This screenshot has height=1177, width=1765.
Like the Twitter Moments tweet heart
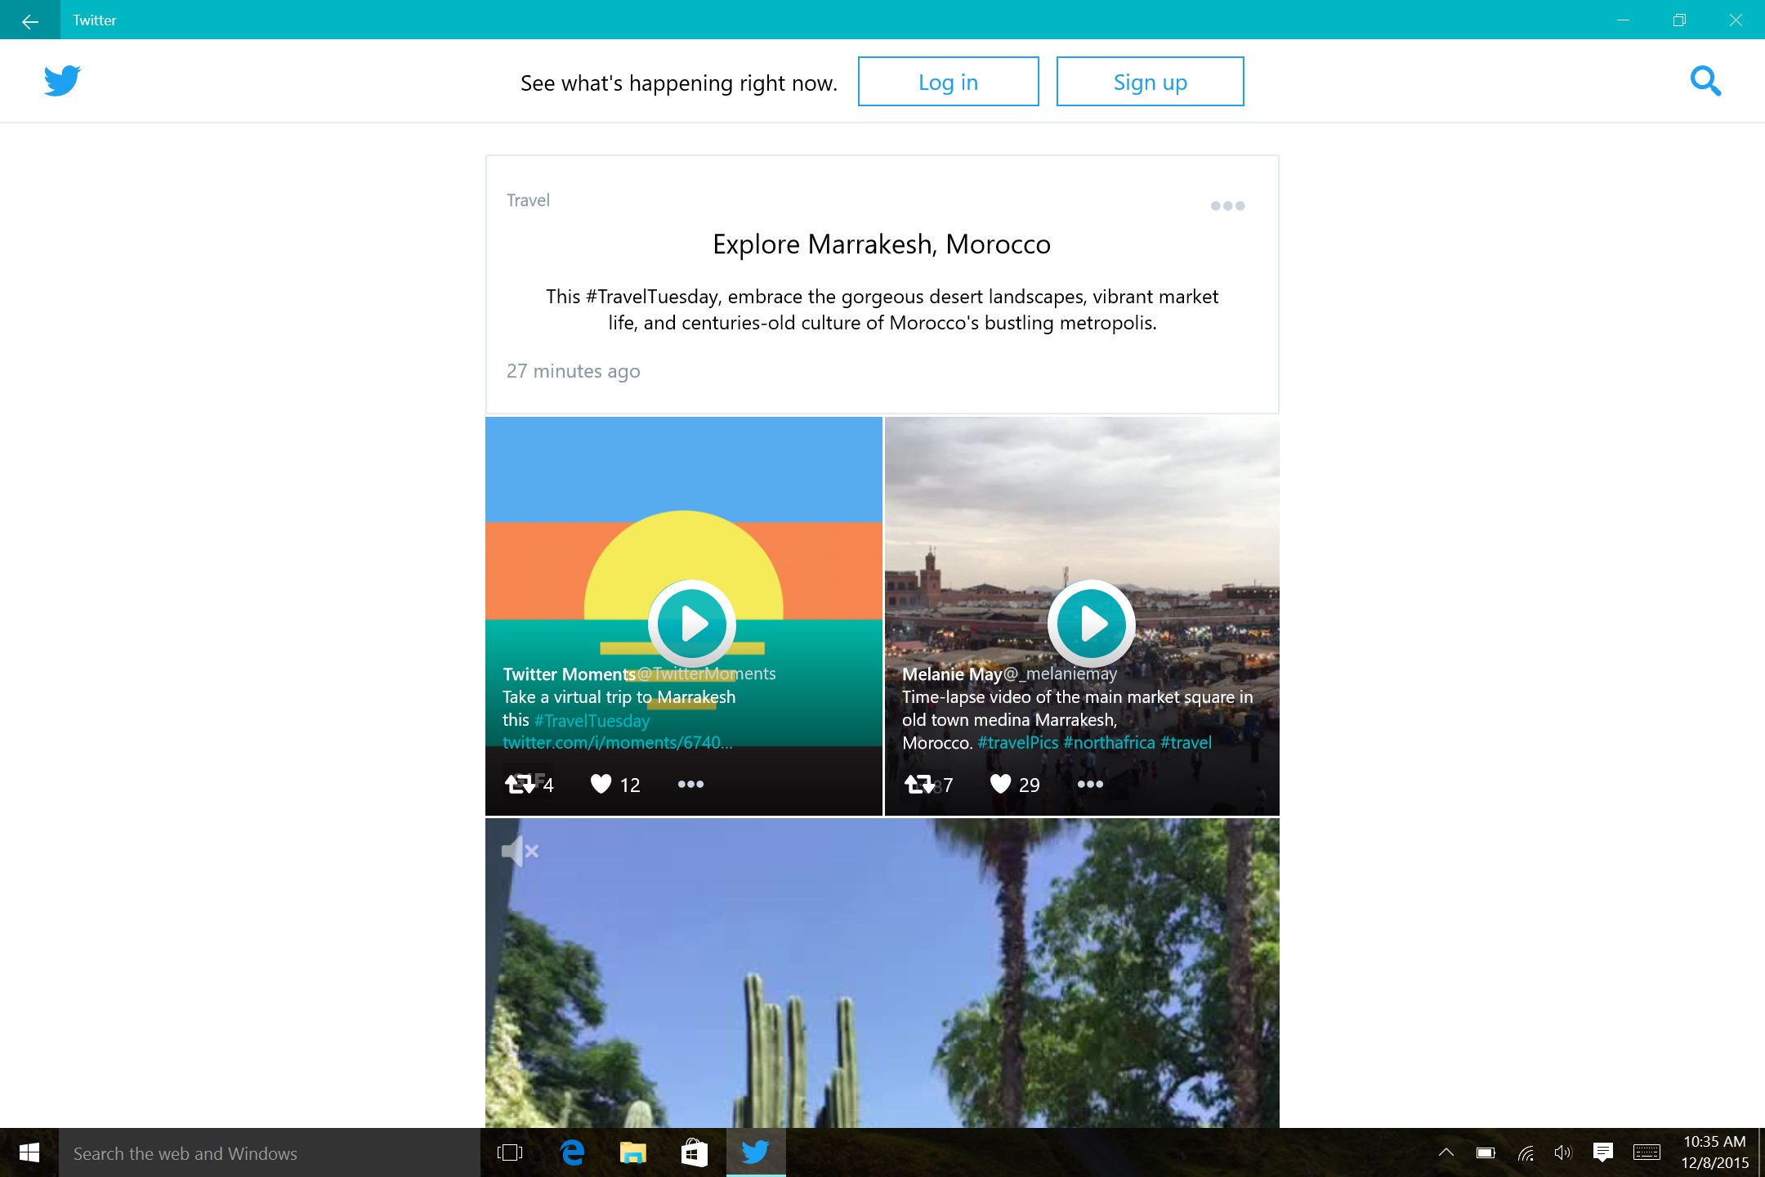(601, 784)
